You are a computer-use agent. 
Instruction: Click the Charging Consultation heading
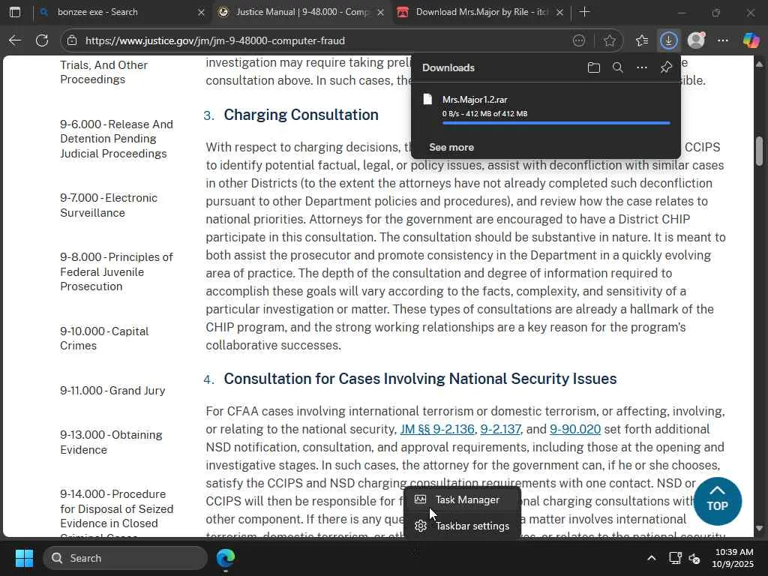(301, 115)
